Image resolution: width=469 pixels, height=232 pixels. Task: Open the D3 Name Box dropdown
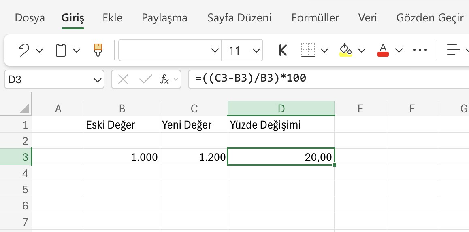tap(97, 80)
